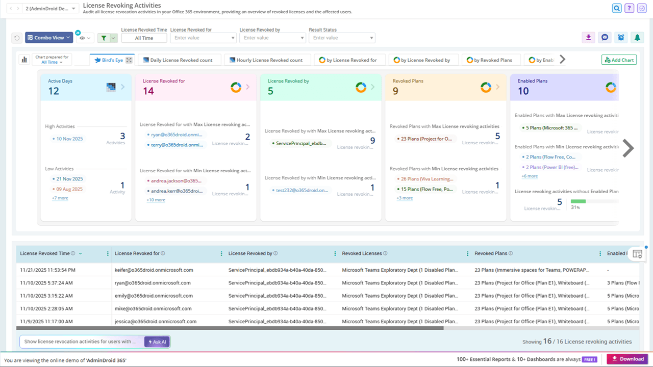Click the download report icon in toolbar
Viewport: 653px width, 367px height.
pyautogui.click(x=588, y=37)
